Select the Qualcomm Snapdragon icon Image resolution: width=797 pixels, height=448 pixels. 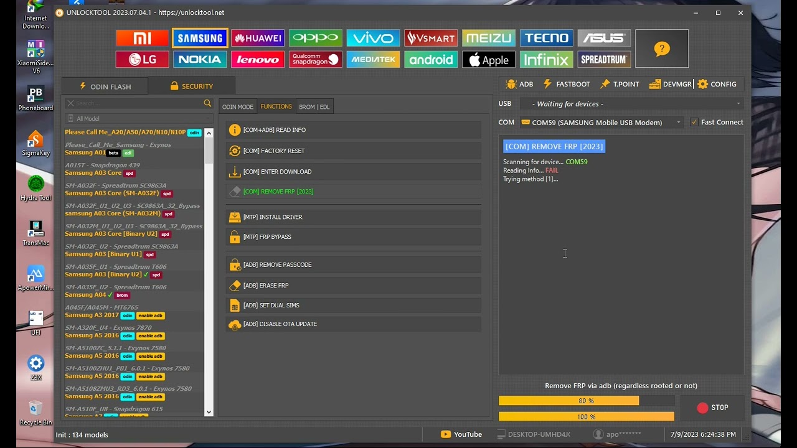[316, 59]
